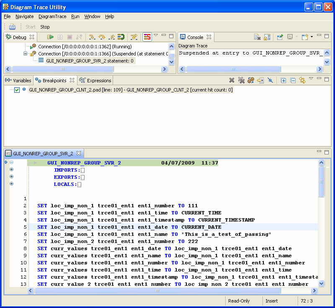Expand the LOCALS section in editor
This screenshot has height=308, width=335.
12,184
